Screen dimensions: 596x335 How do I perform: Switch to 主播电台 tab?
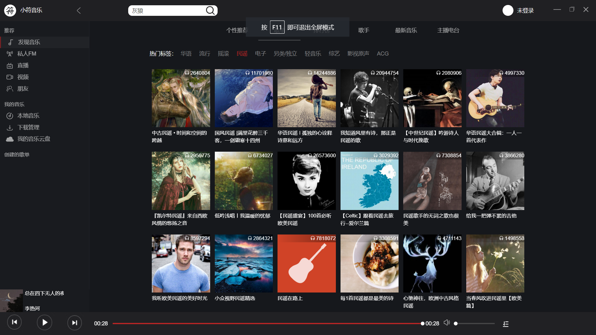pyautogui.click(x=448, y=30)
